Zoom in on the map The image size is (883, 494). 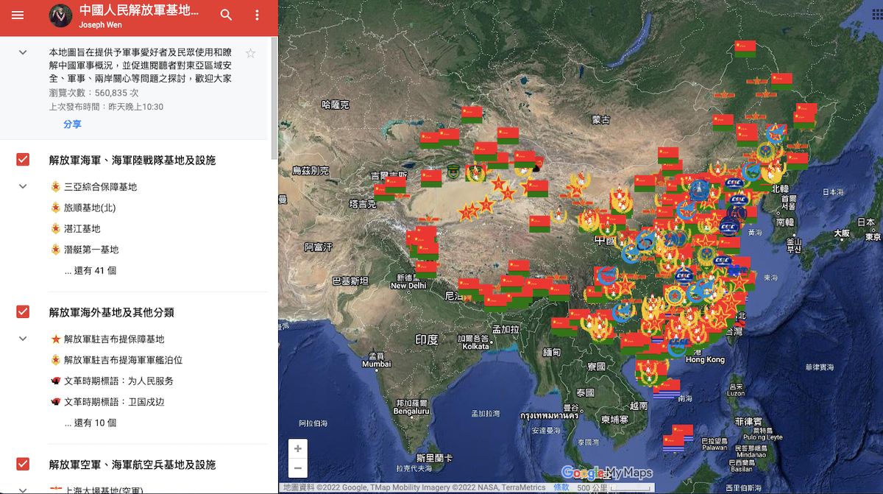click(297, 448)
